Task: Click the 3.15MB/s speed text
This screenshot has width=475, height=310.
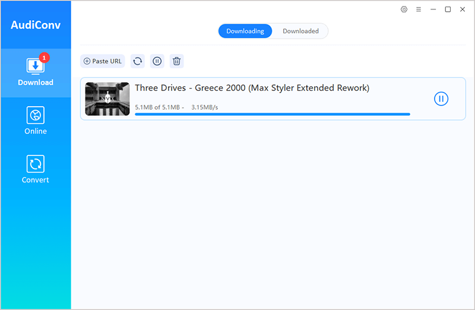Action: click(204, 107)
